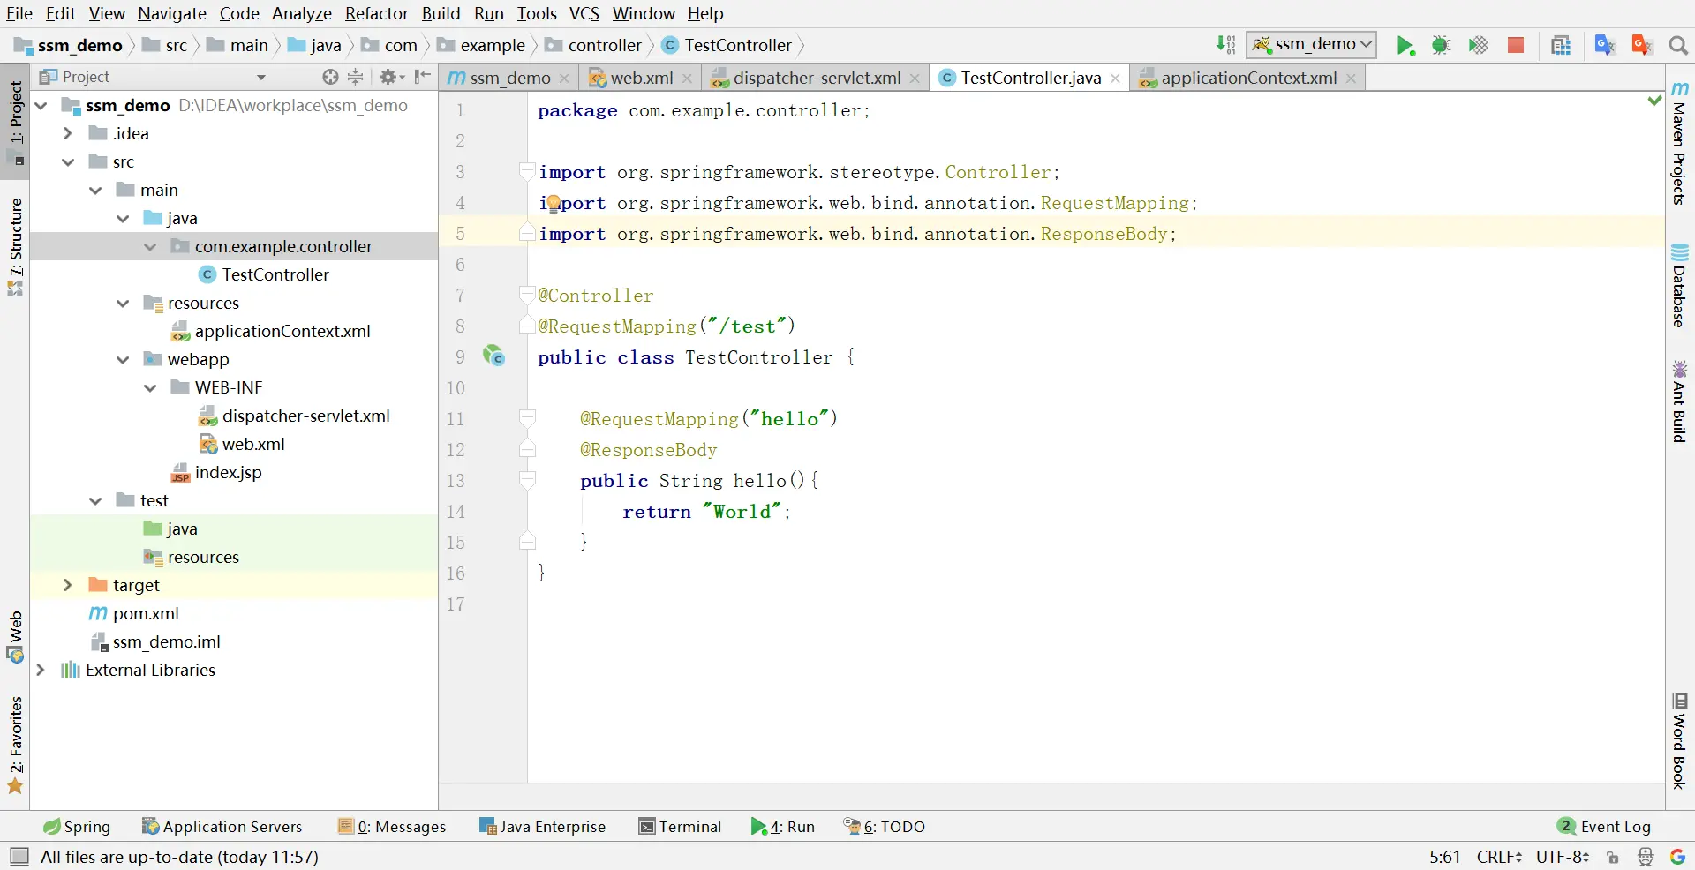Click the scroll from source target icon

[x=330, y=77]
